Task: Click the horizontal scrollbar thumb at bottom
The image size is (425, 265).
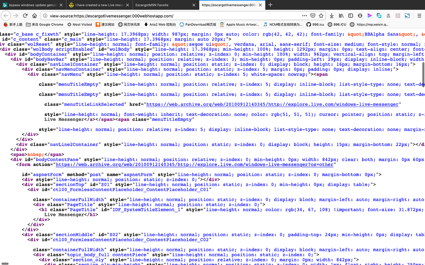Action: tap(5, 263)
